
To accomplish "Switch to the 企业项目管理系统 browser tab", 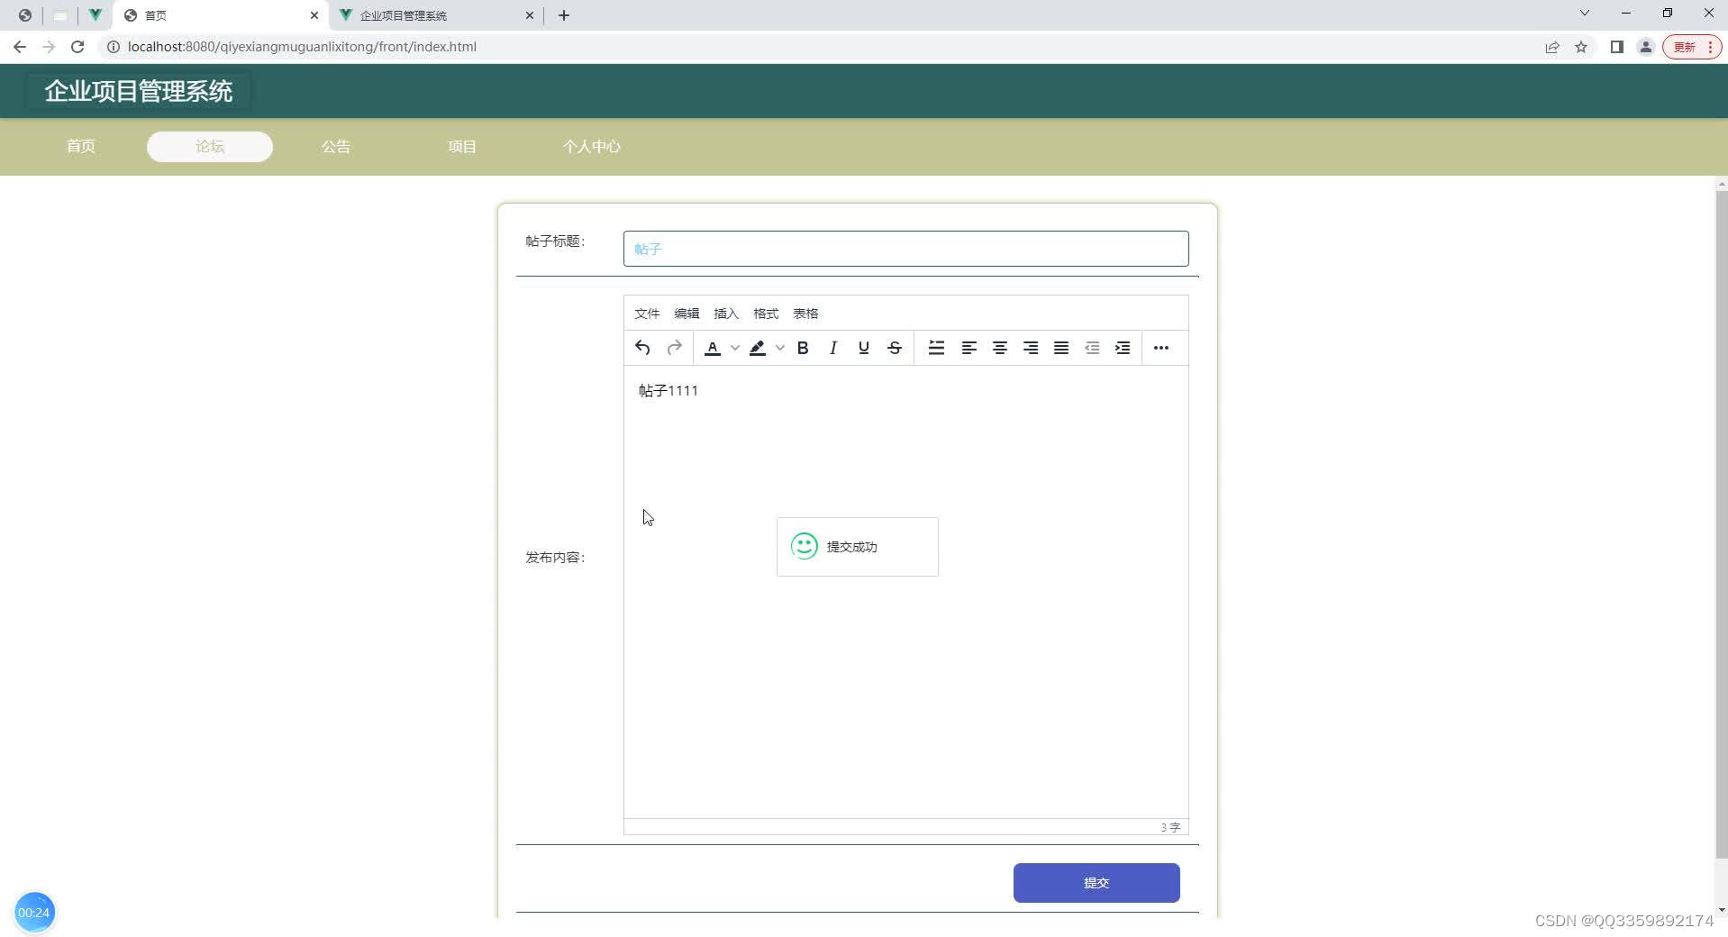I will point(437,15).
